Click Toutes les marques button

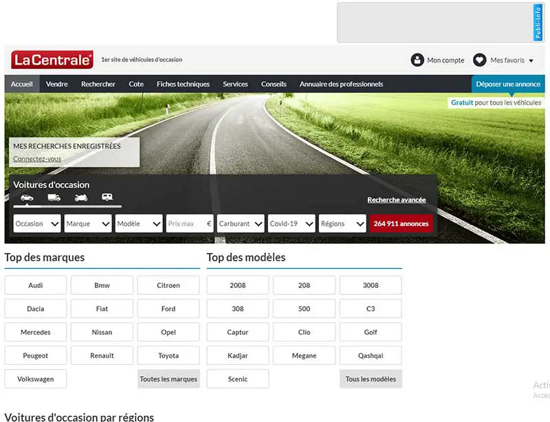[x=168, y=379]
